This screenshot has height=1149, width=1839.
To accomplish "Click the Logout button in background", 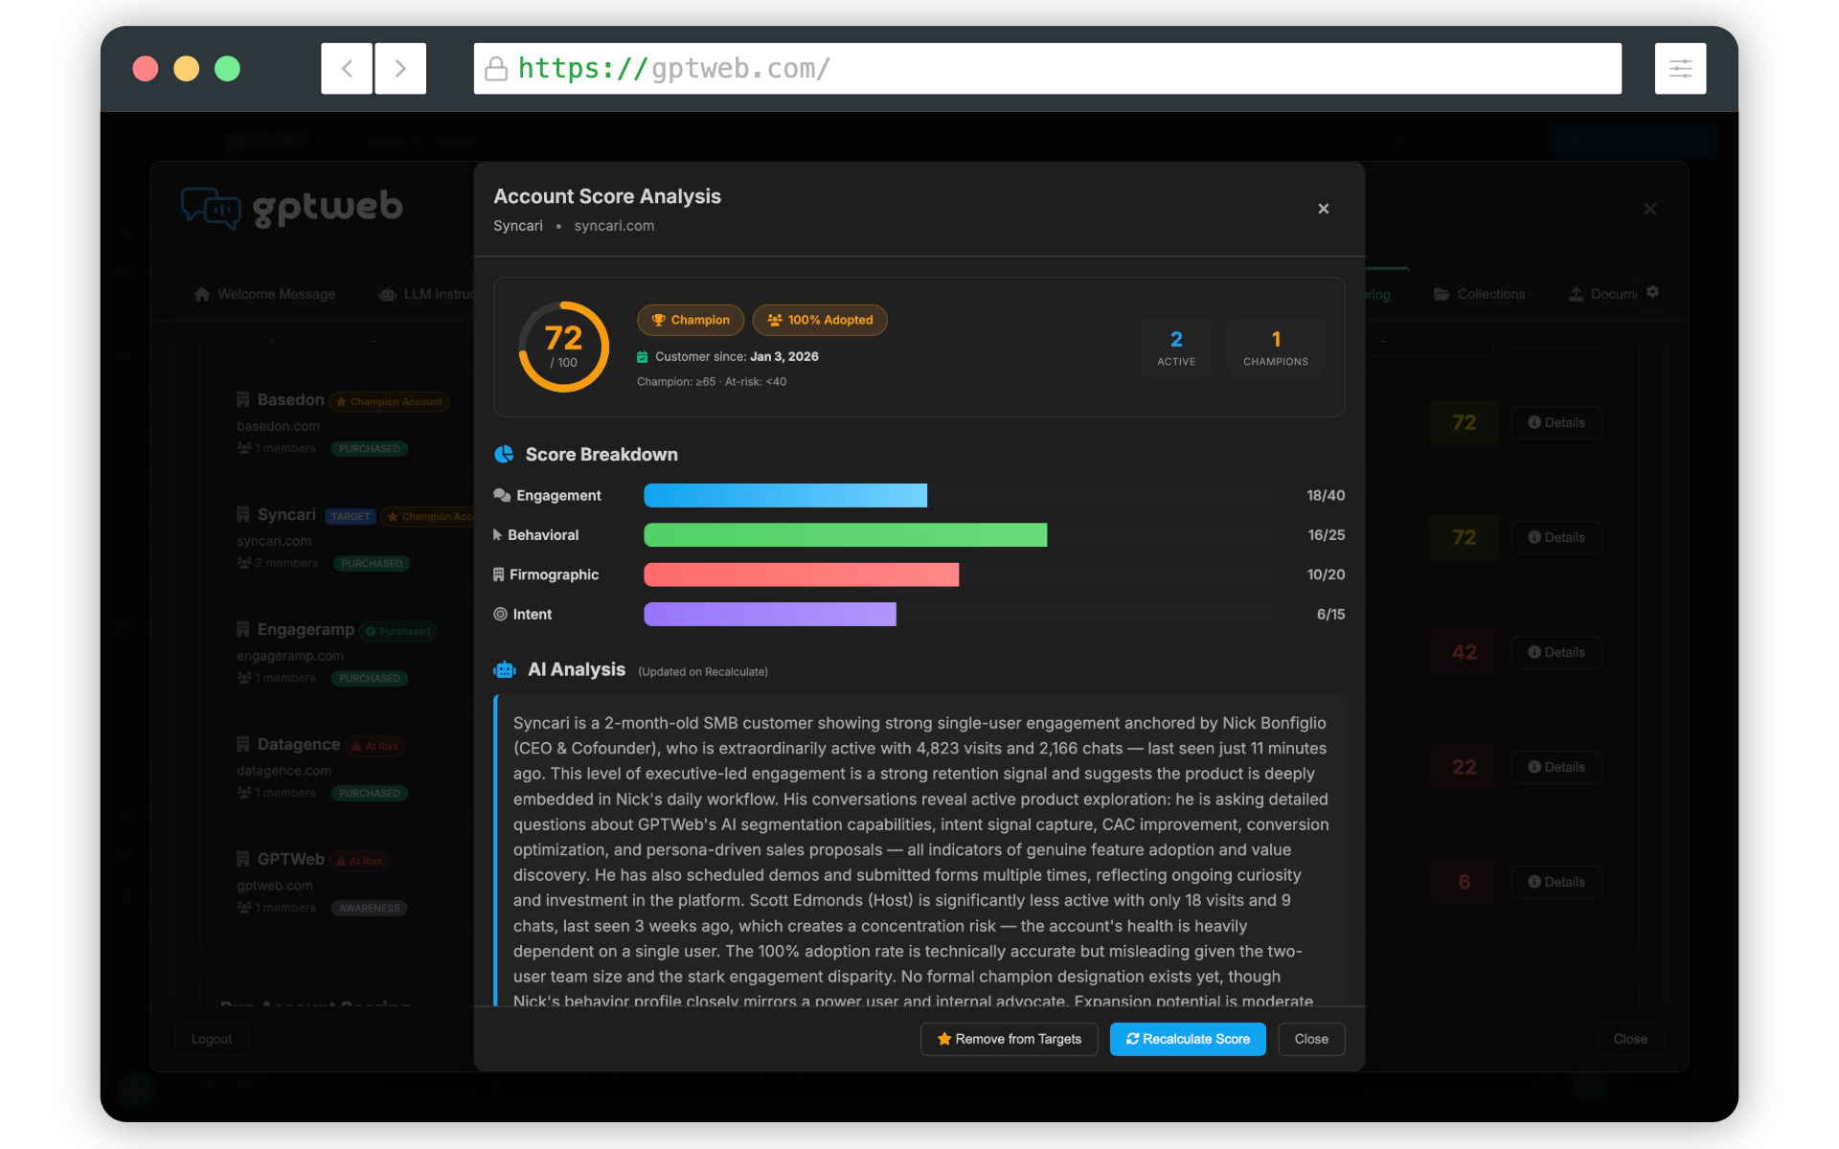I will click(212, 1039).
